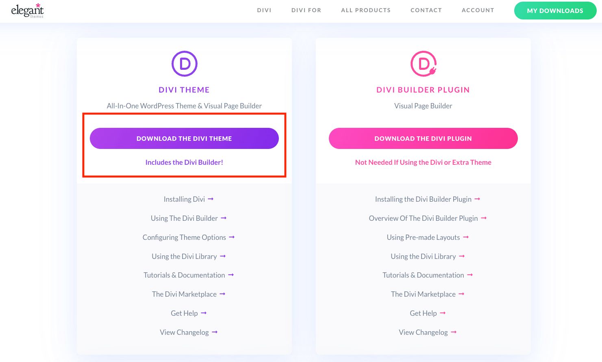Click DOWNLOAD THE DIVI THEME button
The height and width of the screenshot is (362, 602).
184,138
